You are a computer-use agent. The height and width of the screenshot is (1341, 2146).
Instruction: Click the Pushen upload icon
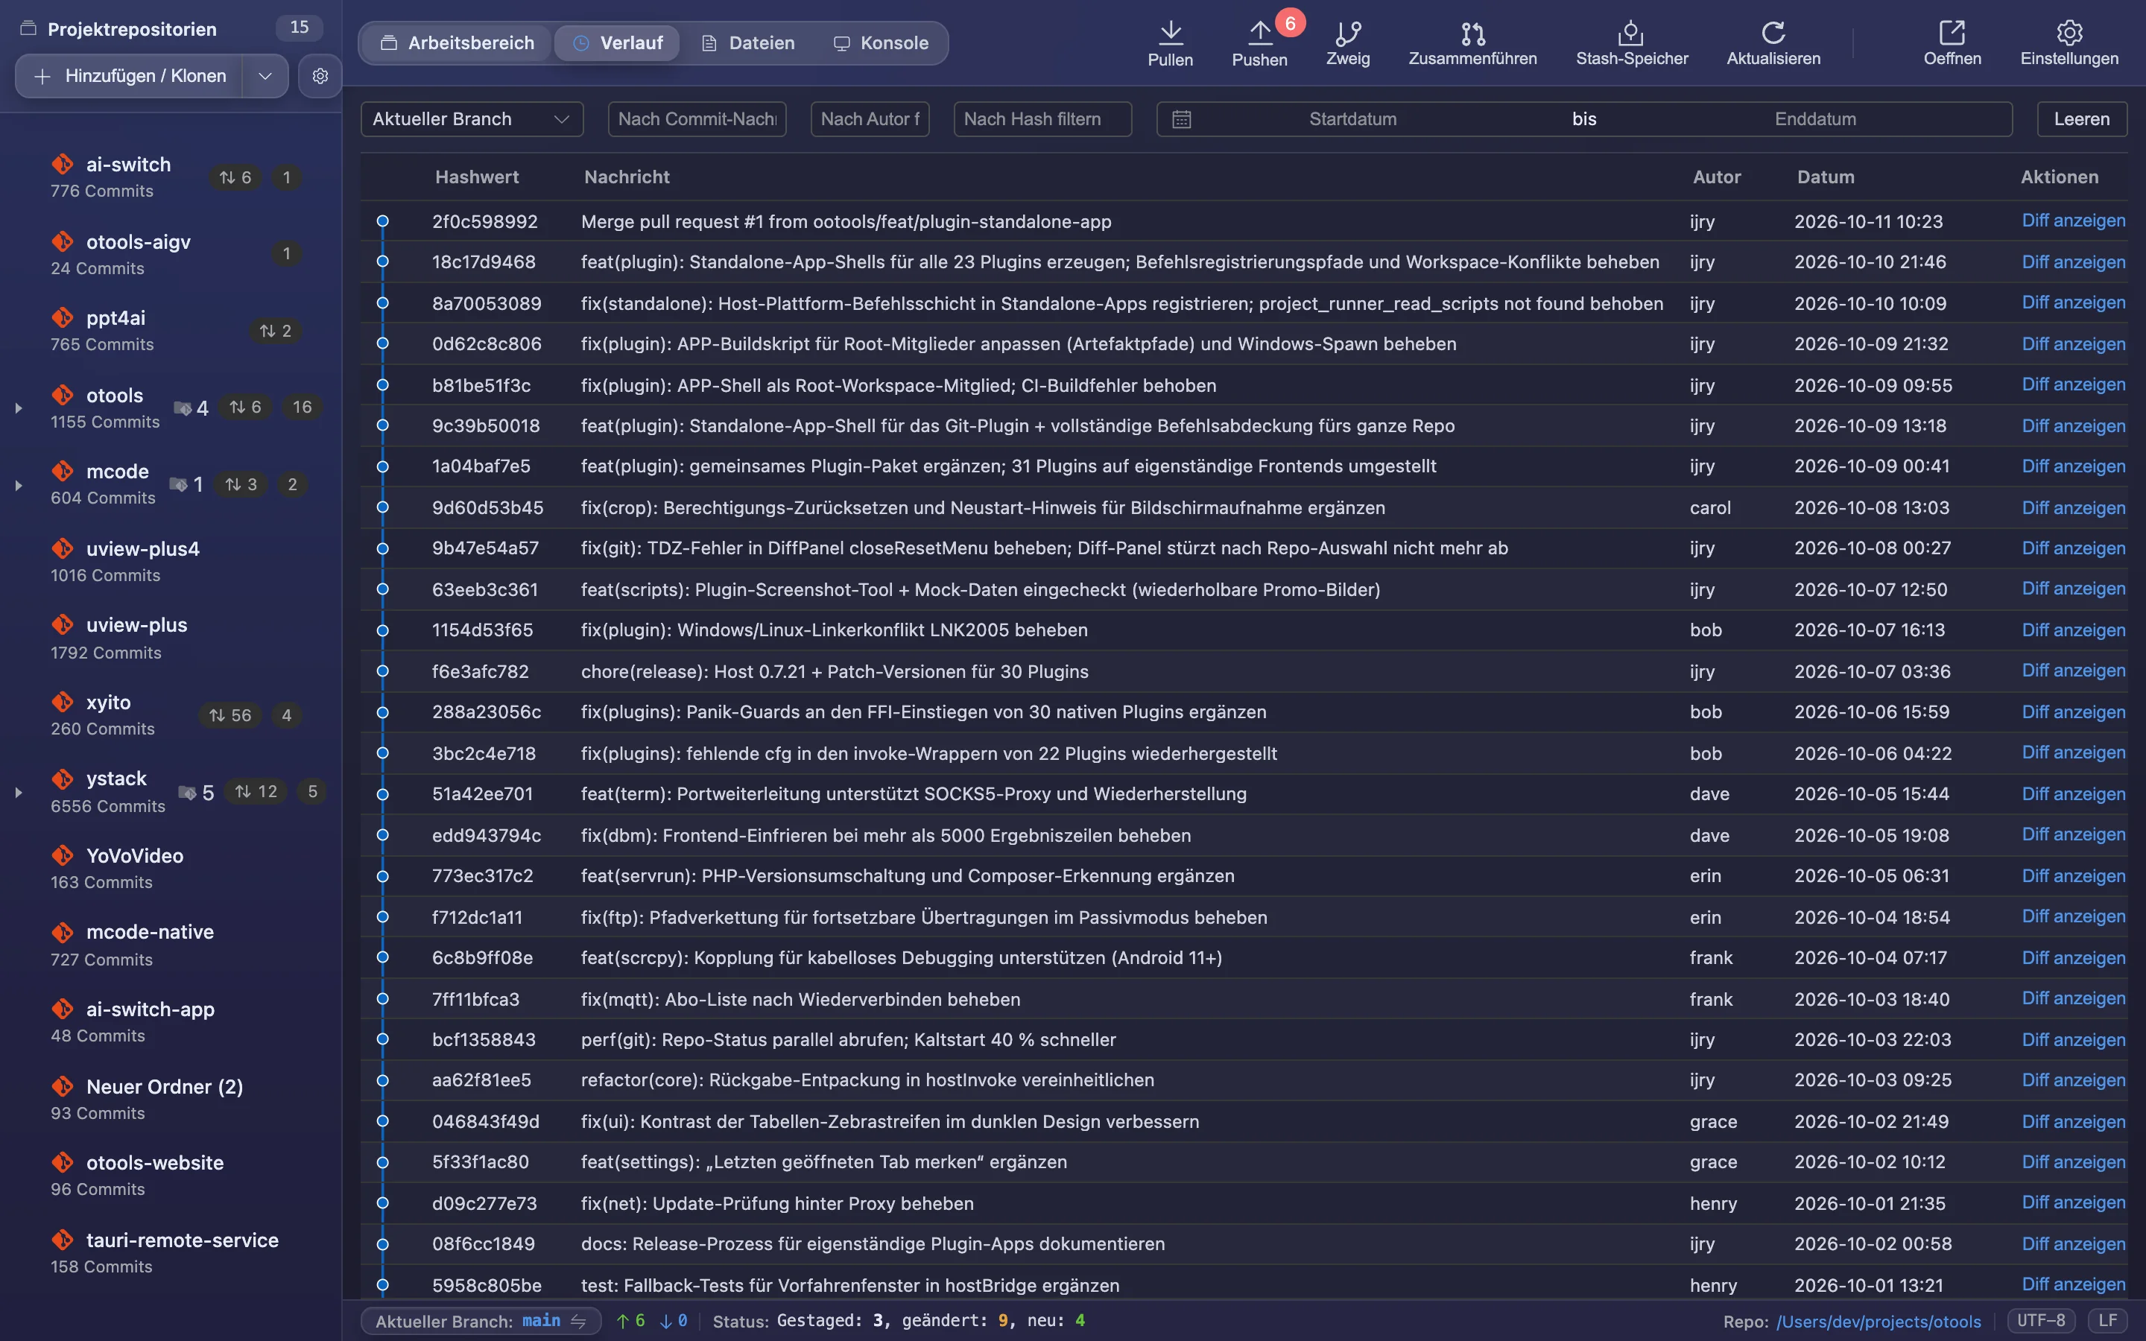coord(1259,33)
